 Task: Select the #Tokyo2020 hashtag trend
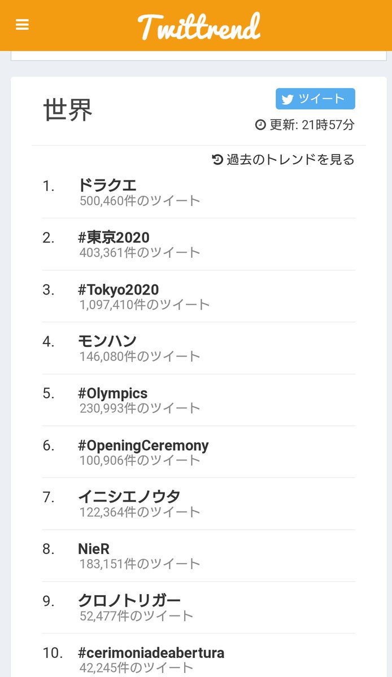click(x=119, y=289)
